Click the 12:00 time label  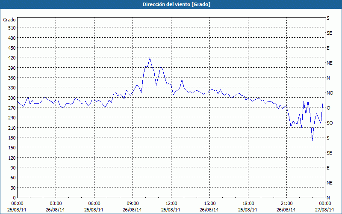(171, 204)
